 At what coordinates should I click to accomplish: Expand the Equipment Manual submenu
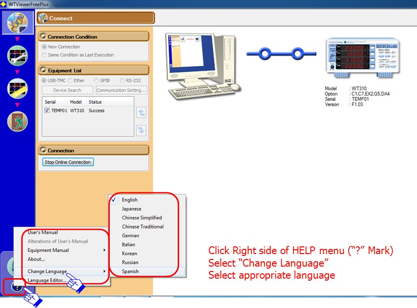click(x=61, y=250)
